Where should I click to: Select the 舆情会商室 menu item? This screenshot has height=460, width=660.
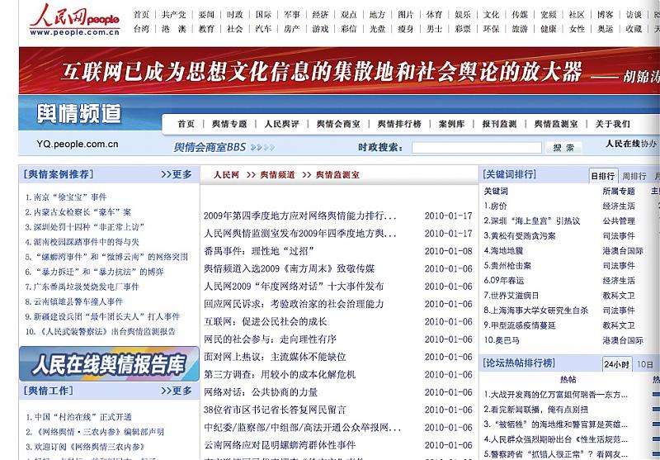pyautogui.click(x=338, y=124)
